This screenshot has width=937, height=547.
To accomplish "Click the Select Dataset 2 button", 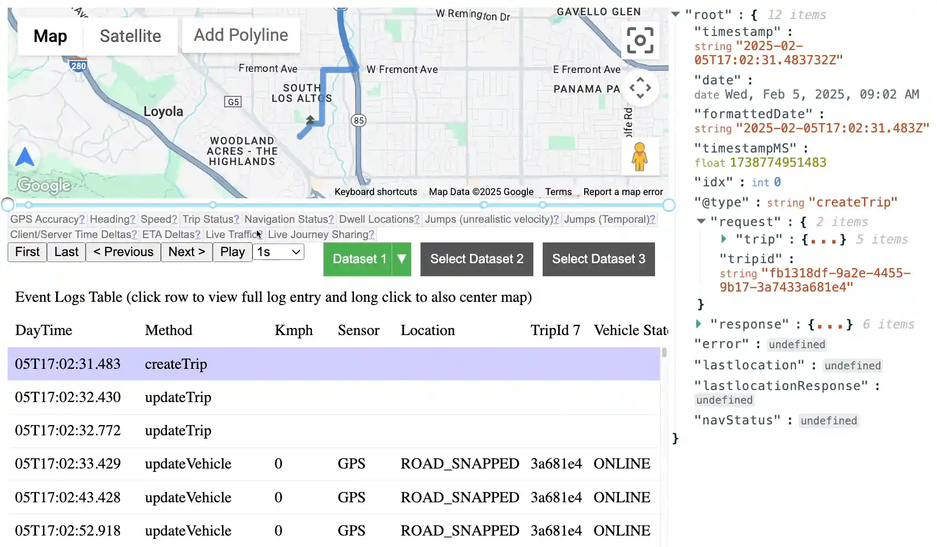I will click(x=476, y=259).
